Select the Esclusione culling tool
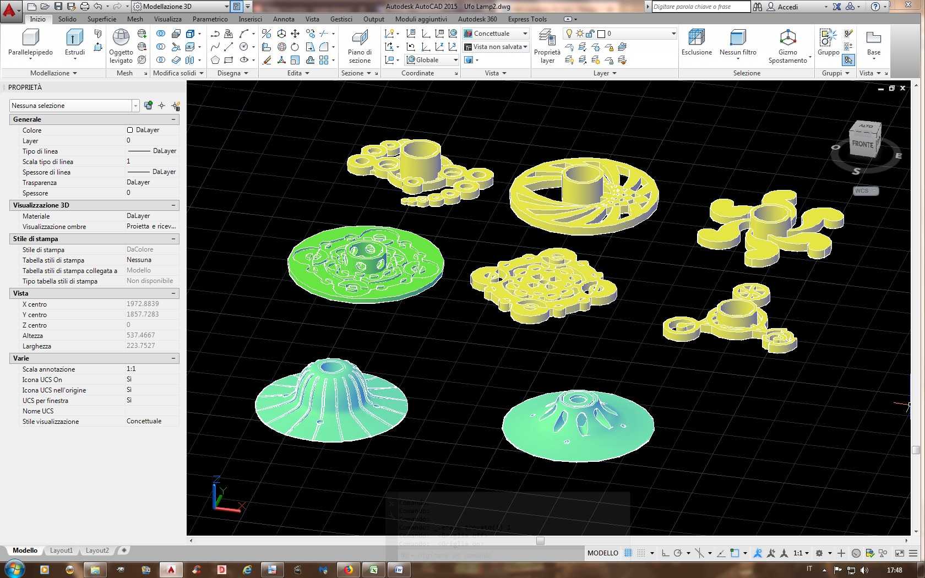The width and height of the screenshot is (925, 578). (x=697, y=43)
